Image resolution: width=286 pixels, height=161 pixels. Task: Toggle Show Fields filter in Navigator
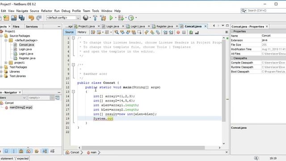click(x=6, y=151)
